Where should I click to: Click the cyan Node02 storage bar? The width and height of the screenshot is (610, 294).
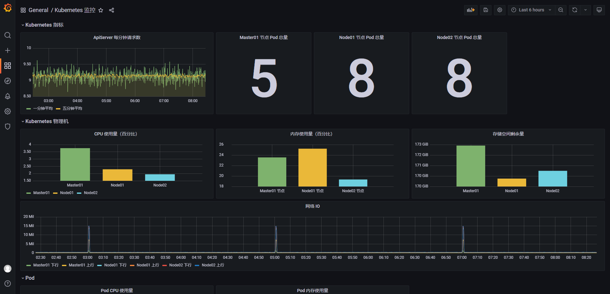coord(553,179)
